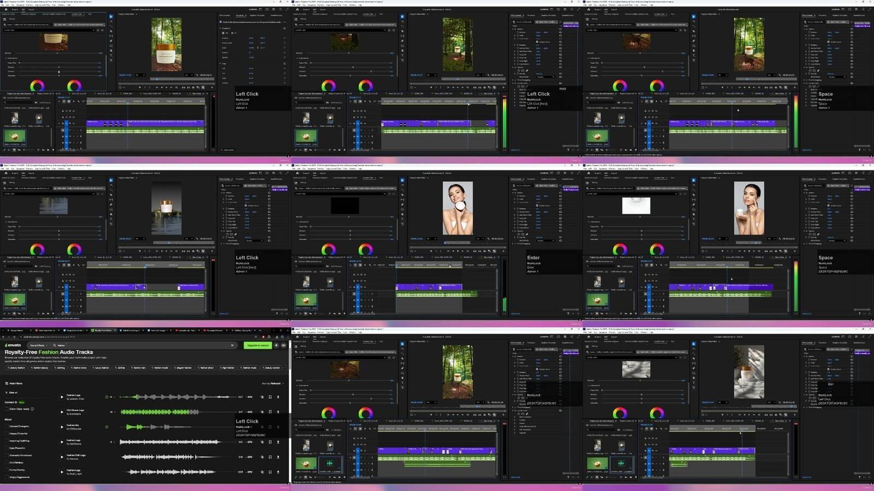Collapse the Transform section in the Properties panel
The width and height of the screenshot is (874, 491).
(221, 28)
